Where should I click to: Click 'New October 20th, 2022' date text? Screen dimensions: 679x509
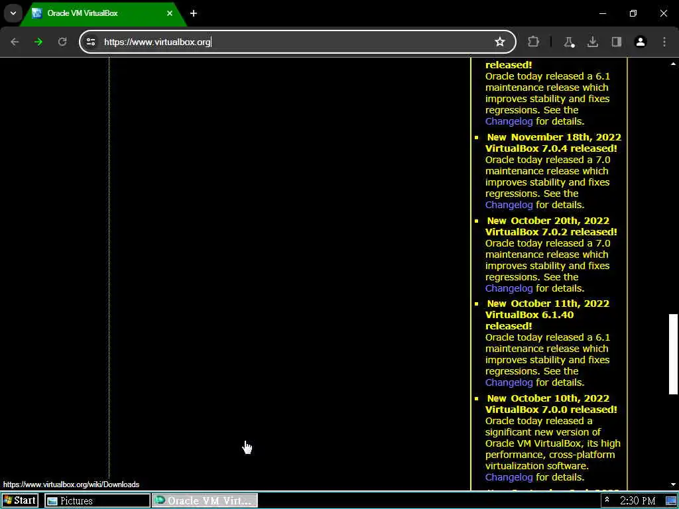click(x=548, y=221)
